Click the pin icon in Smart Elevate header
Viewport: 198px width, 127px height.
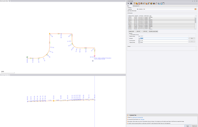(195, 1)
